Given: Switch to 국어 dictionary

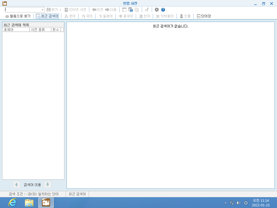Looking at the screenshot, I should [x=87, y=16].
